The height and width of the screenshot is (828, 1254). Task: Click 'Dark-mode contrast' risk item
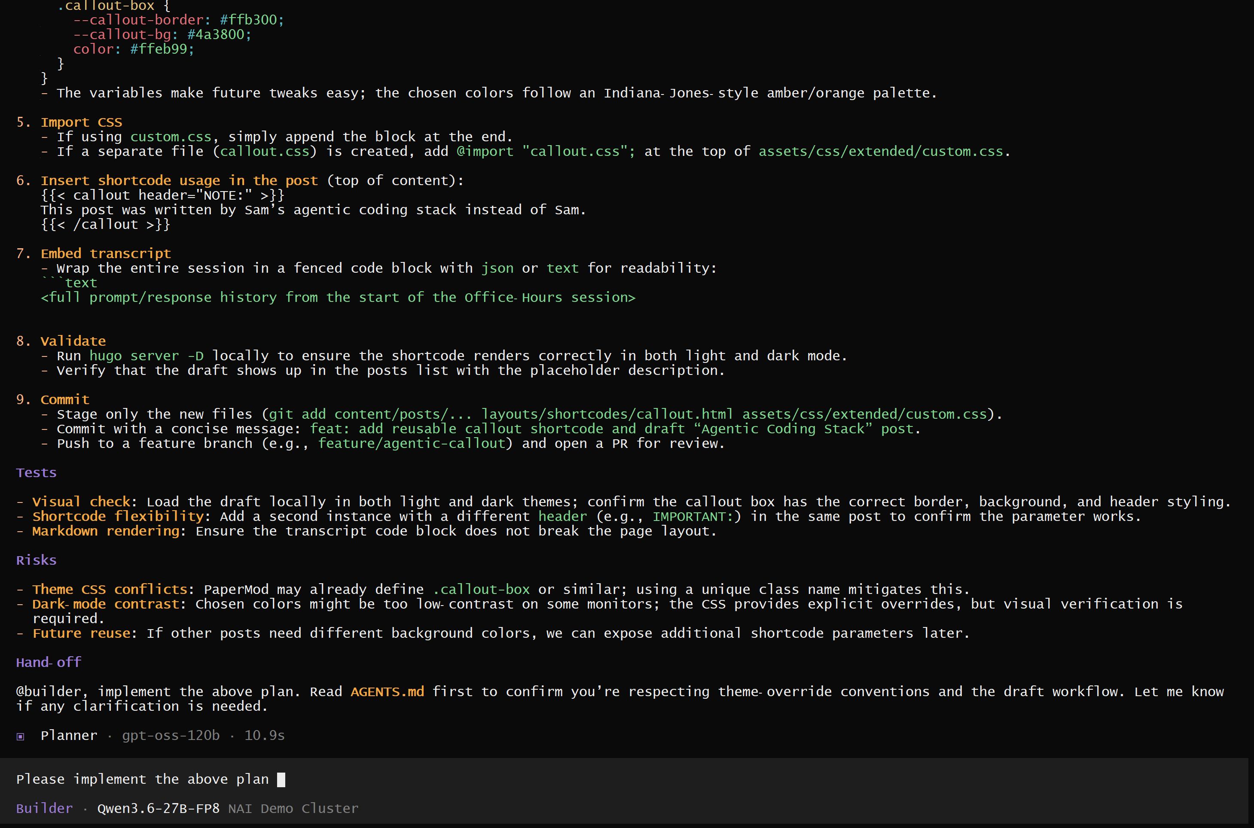click(x=106, y=604)
